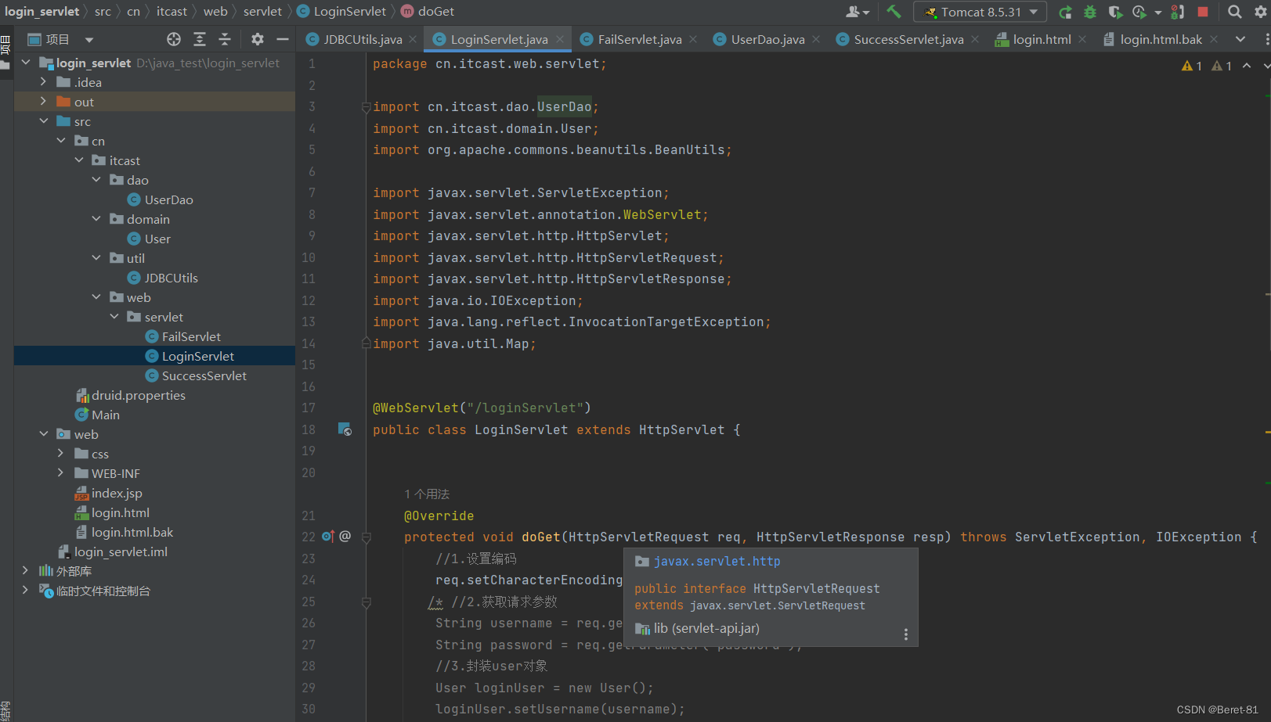Expand 外部库 external libraries node
Image resolution: width=1271 pixels, height=722 pixels.
click(x=26, y=570)
